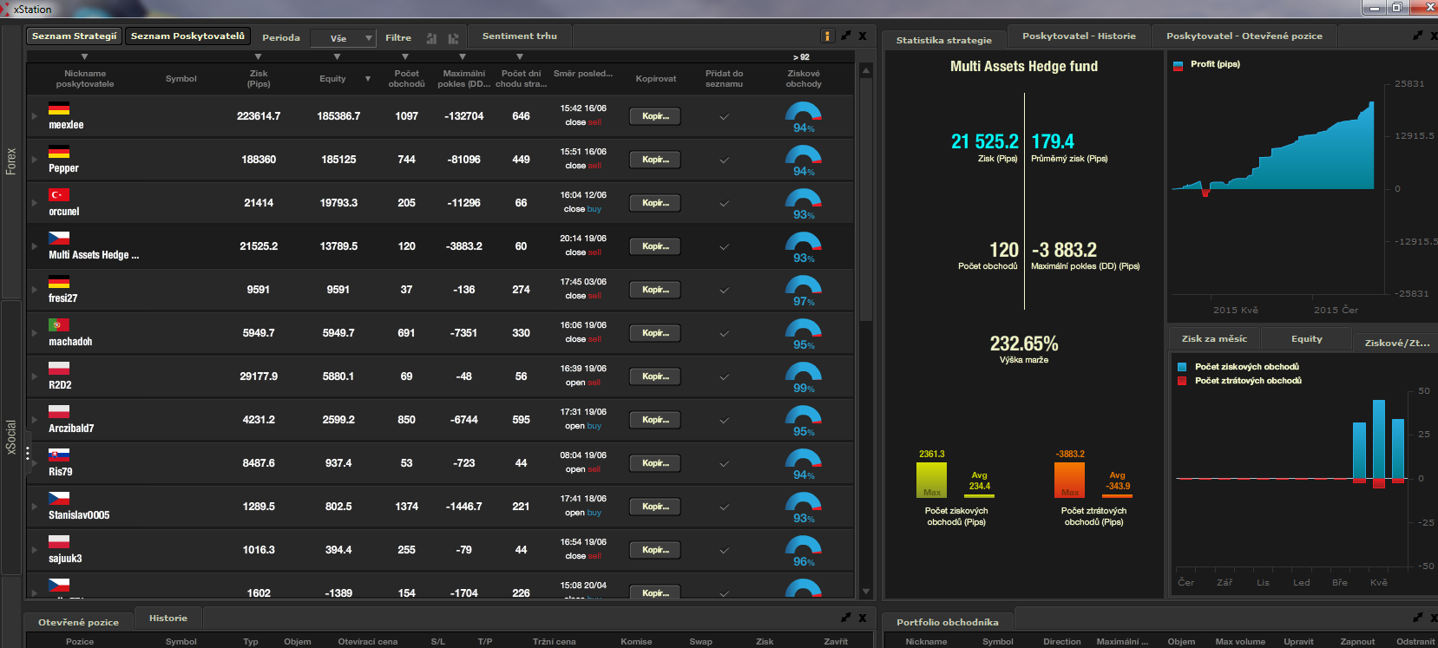Detach the Portfolio obchodníka panel
Image resolution: width=1438 pixels, height=648 pixels.
click(x=1418, y=618)
